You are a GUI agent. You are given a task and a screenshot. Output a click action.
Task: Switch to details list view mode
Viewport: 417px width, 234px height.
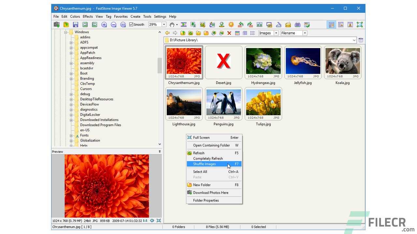click(245, 33)
